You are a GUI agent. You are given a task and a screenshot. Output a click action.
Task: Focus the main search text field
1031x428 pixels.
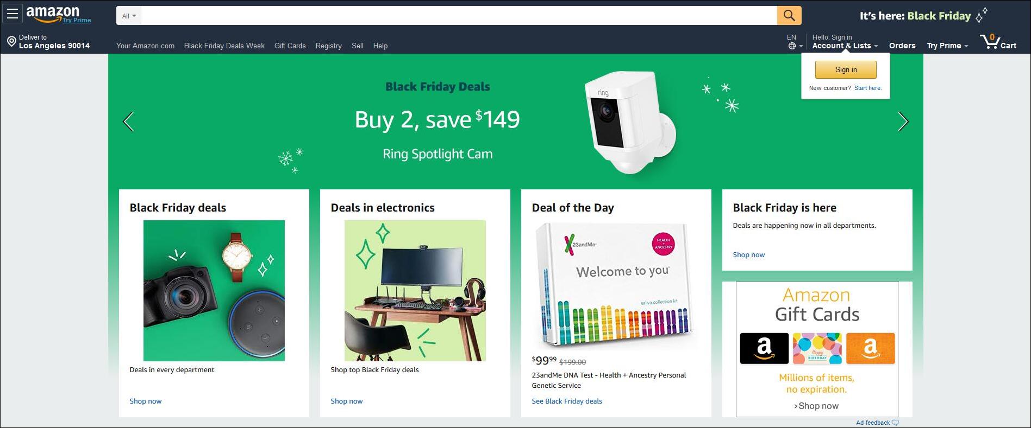coord(459,16)
